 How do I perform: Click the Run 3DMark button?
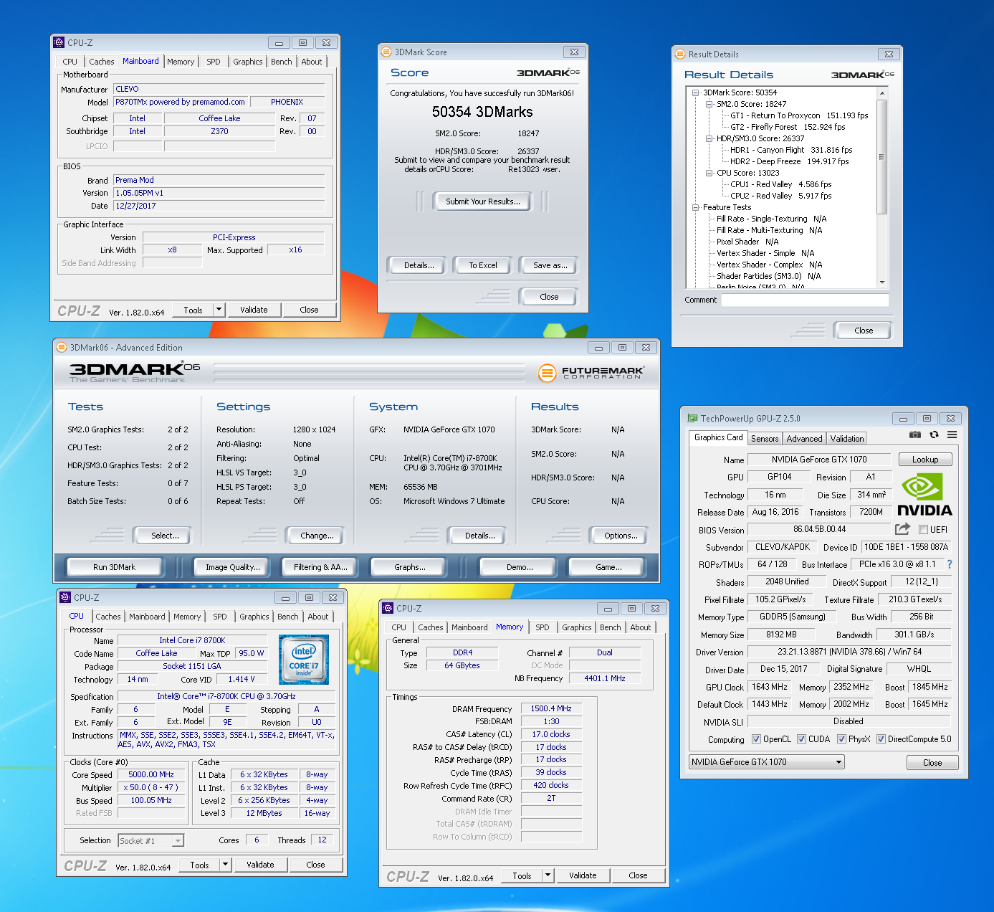pos(114,567)
